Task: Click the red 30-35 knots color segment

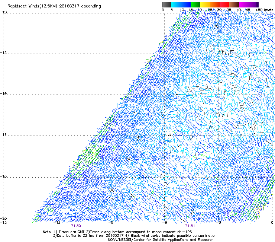Action: click(x=224, y=4)
